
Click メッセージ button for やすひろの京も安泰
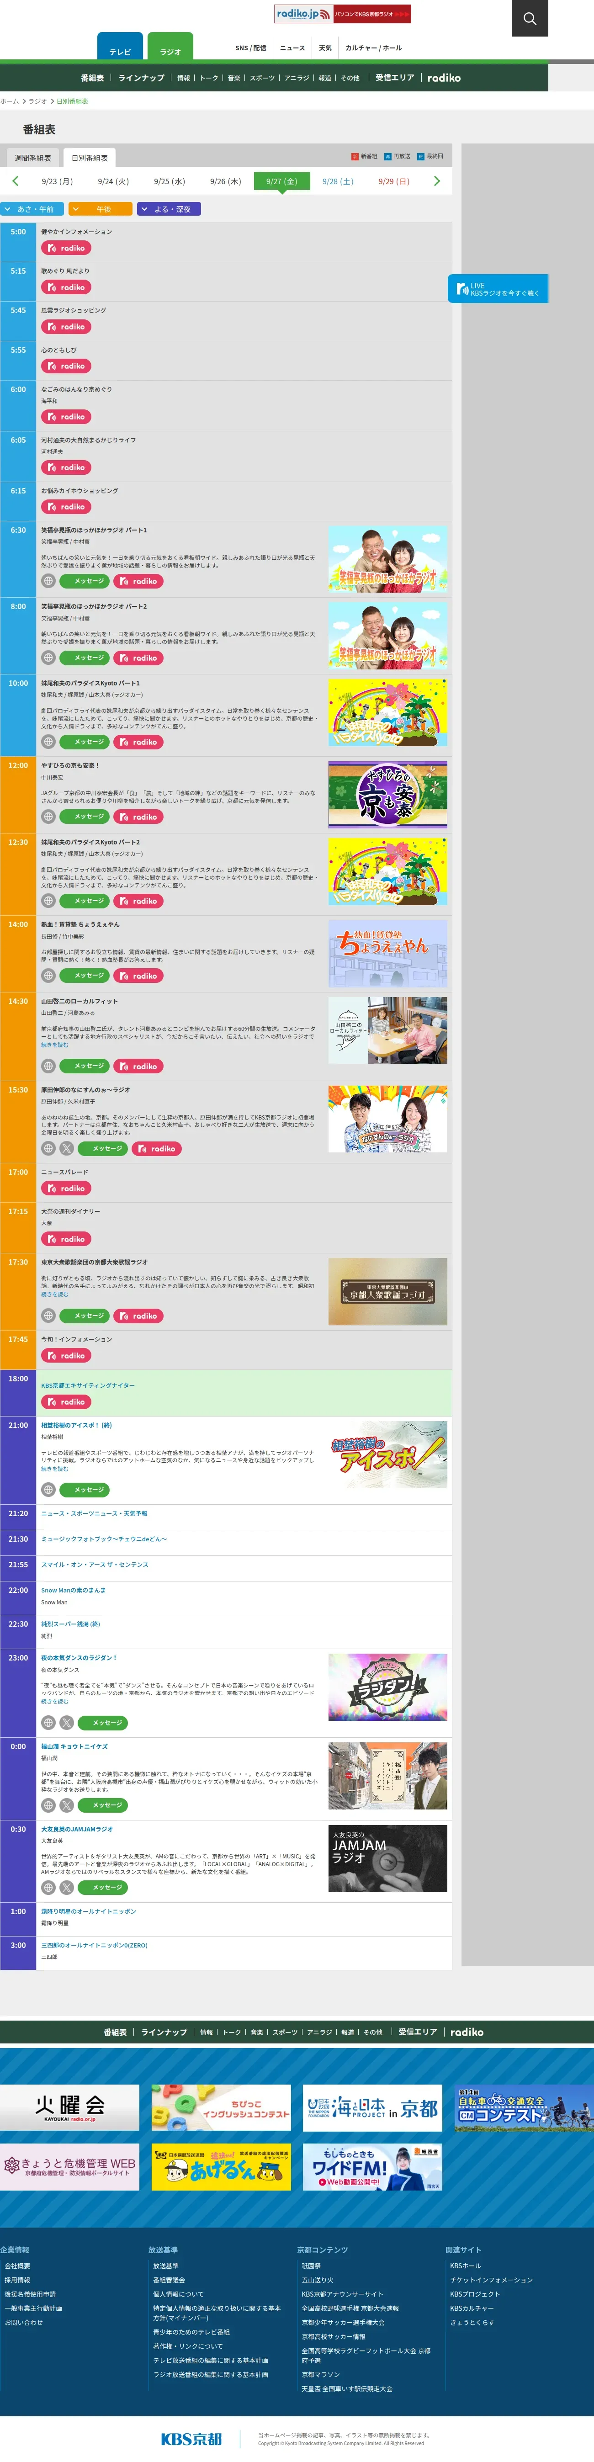[x=85, y=816]
